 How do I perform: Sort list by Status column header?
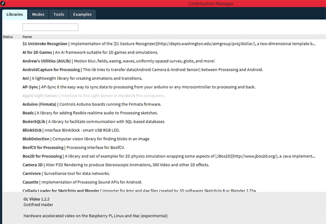pos(8,37)
